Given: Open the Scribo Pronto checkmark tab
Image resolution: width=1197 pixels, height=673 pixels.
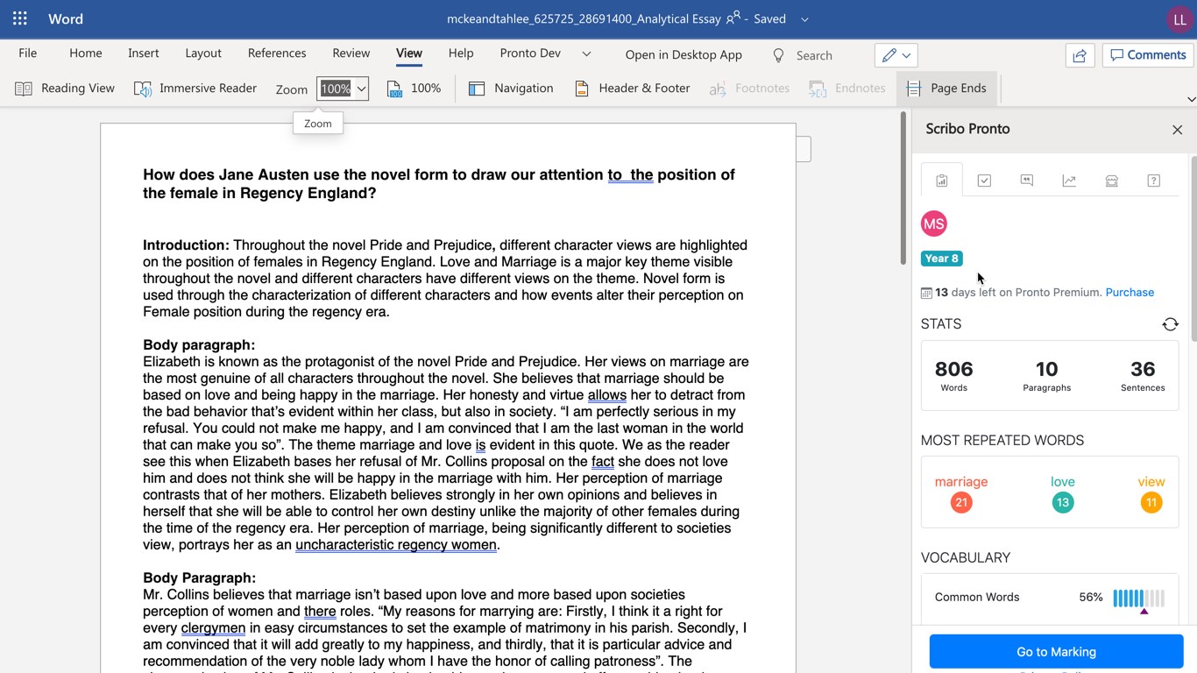Looking at the screenshot, I should click(984, 181).
